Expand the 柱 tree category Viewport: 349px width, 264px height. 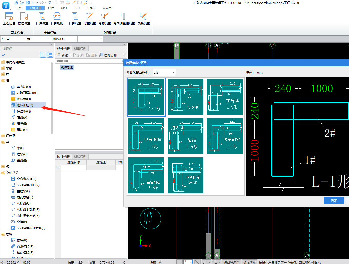tap(3, 74)
